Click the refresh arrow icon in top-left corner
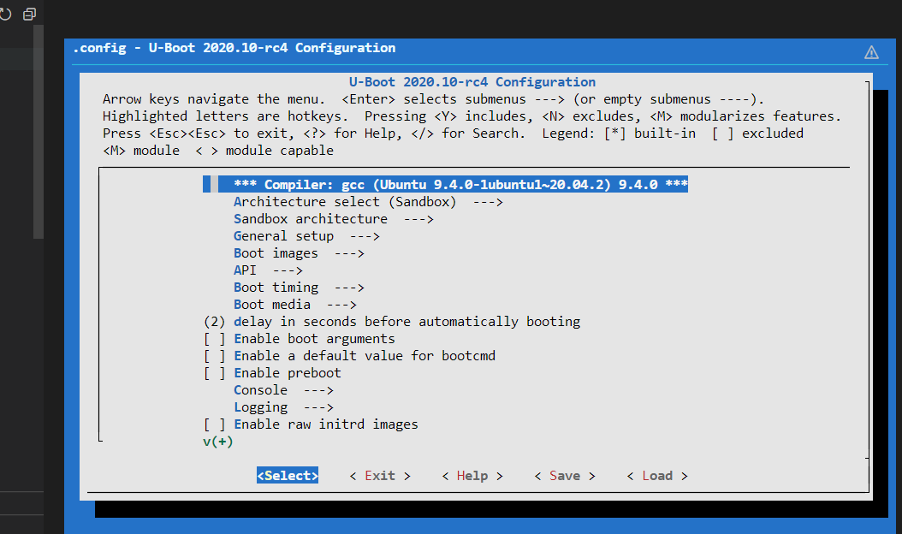Screen dimensions: 902x534 coord(5,14)
